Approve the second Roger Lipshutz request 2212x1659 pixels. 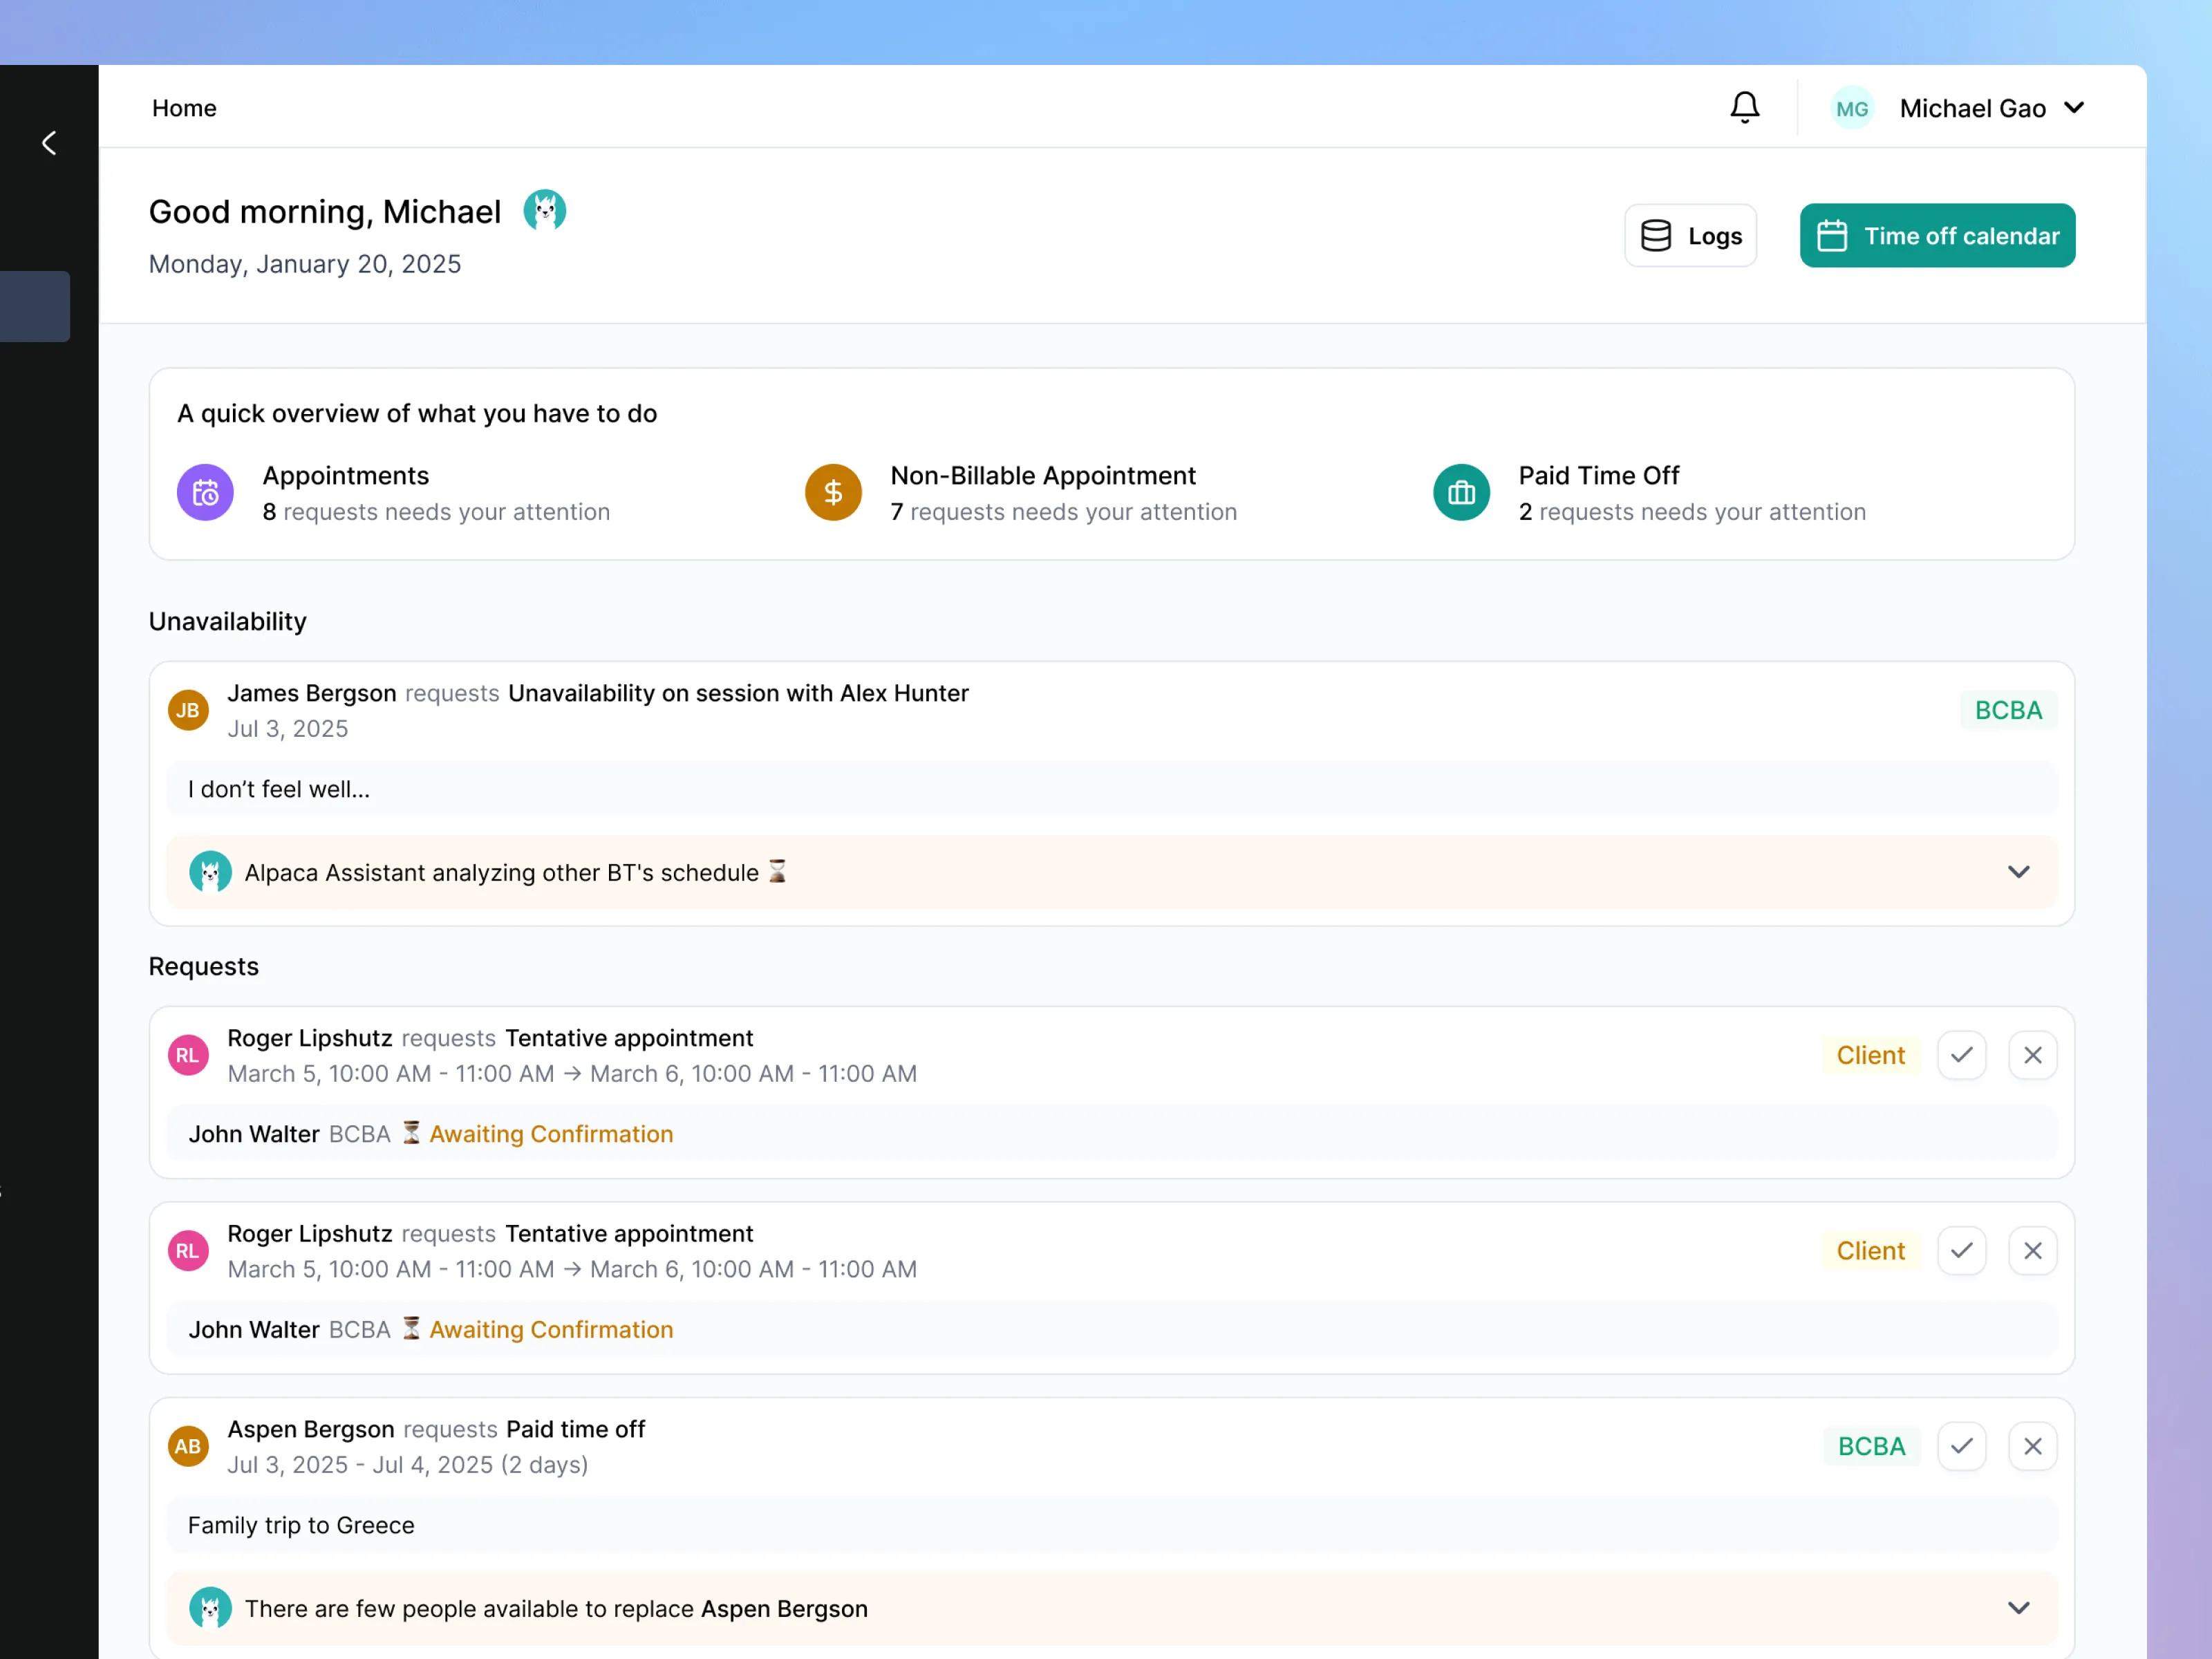tap(1962, 1250)
